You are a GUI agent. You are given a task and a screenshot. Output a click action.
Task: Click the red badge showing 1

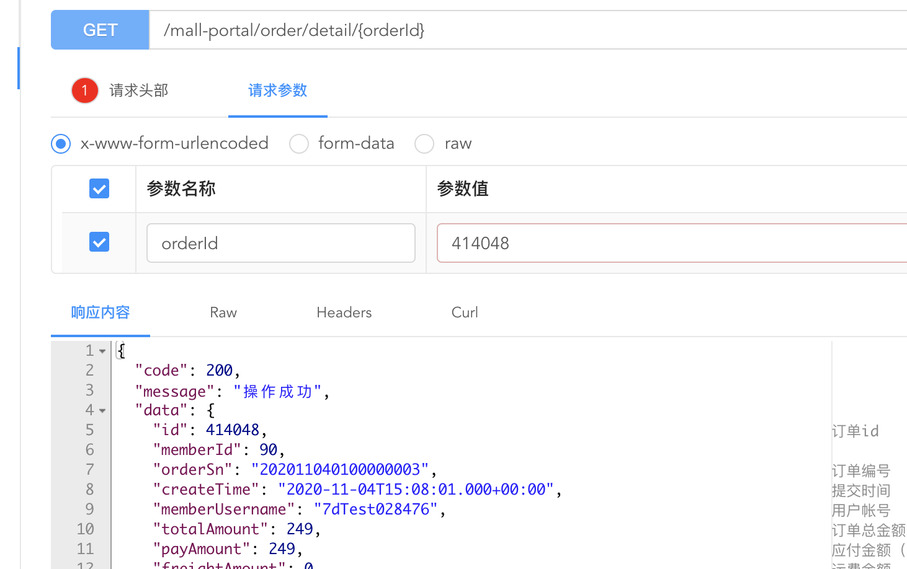point(85,90)
